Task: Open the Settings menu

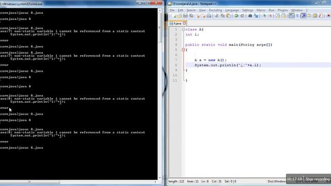Action: pyautogui.click(x=247, y=10)
